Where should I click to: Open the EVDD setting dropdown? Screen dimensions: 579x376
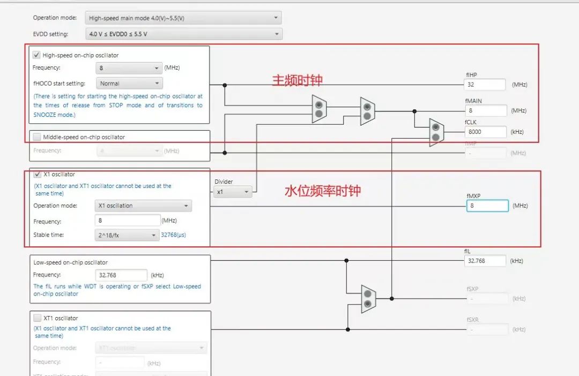coord(184,34)
